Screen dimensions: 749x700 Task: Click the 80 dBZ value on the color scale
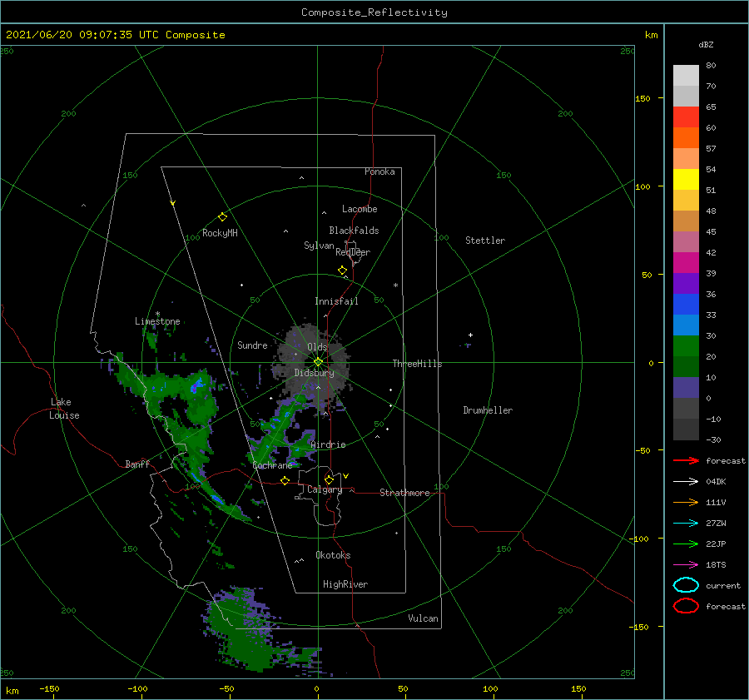click(x=711, y=66)
